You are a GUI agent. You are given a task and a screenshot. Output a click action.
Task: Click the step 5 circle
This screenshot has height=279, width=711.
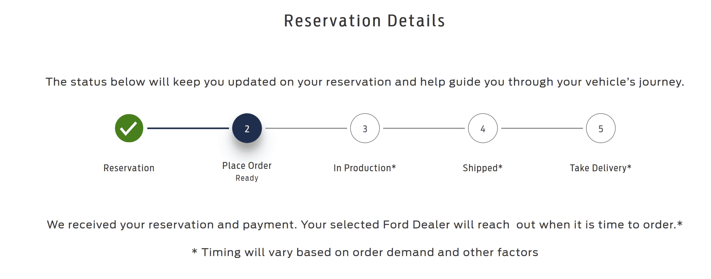tap(600, 128)
